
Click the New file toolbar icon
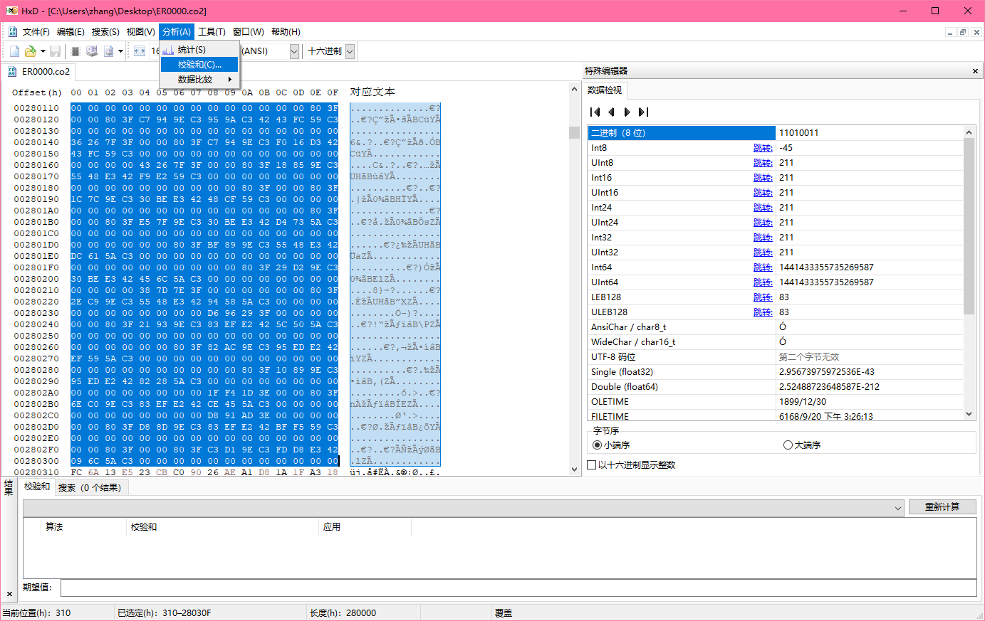14,51
